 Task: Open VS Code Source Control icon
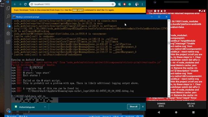(x=8, y=25)
